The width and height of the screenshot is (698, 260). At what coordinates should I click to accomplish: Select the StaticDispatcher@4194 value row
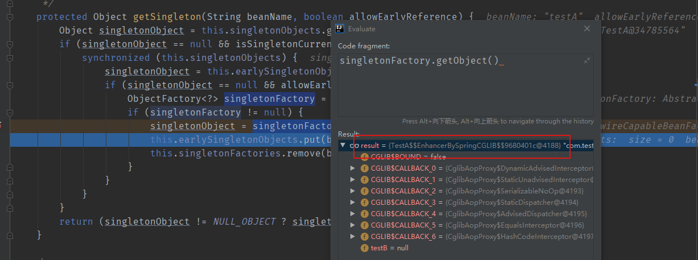465,203
